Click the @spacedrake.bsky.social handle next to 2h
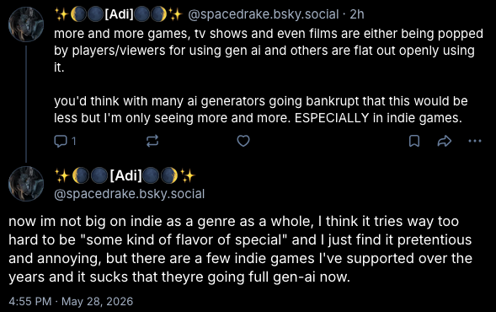Image resolution: width=496 pixels, height=312 pixels. click(264, 14)
